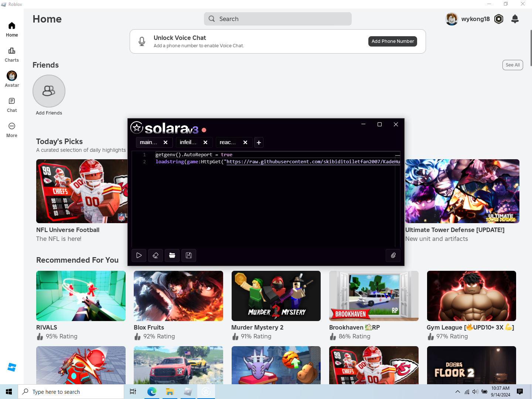Open the RIVALS game thumbnail

click(x=81, y=296)
